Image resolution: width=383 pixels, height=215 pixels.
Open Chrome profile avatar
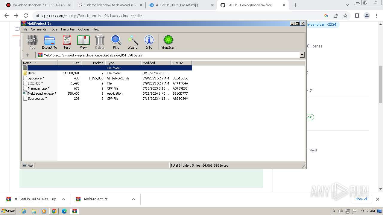click(x=367, y=16)
